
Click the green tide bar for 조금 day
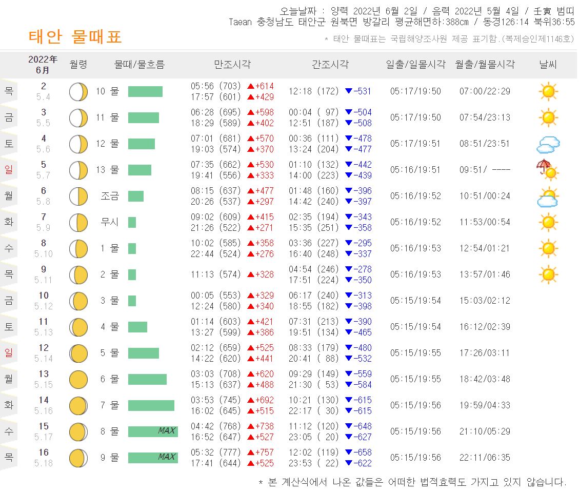(136, 196)
